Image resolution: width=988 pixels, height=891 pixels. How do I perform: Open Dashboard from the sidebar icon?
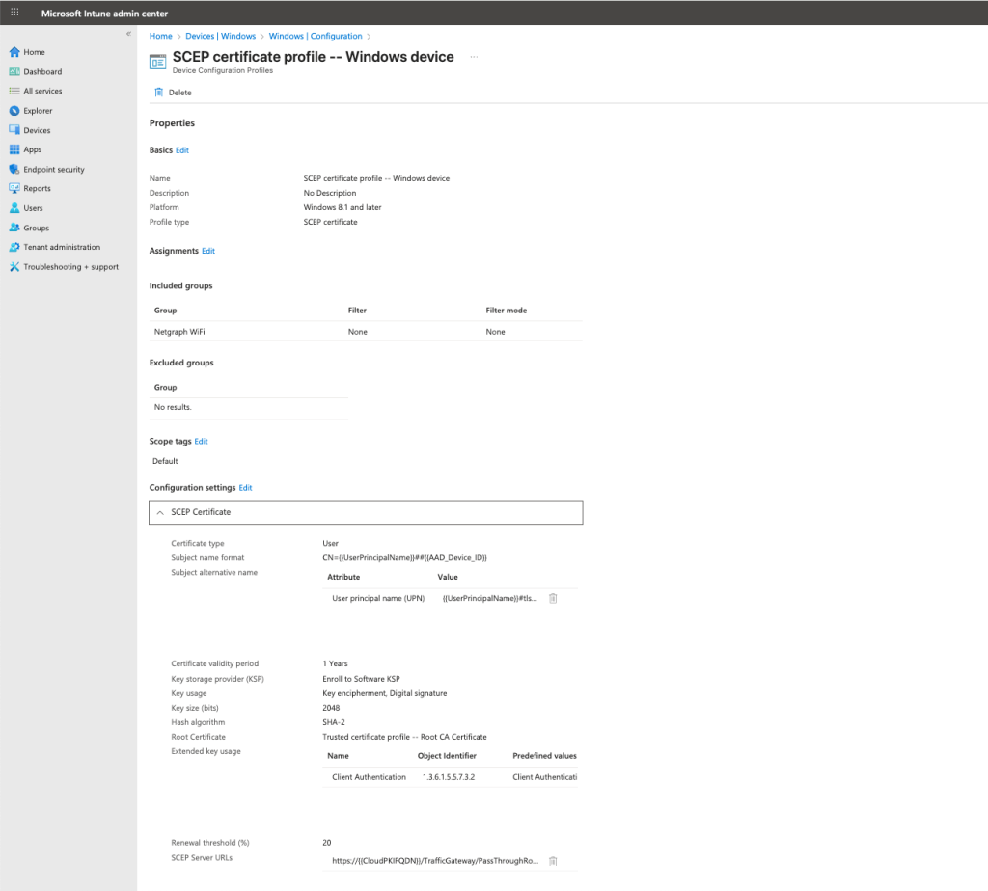14,71
